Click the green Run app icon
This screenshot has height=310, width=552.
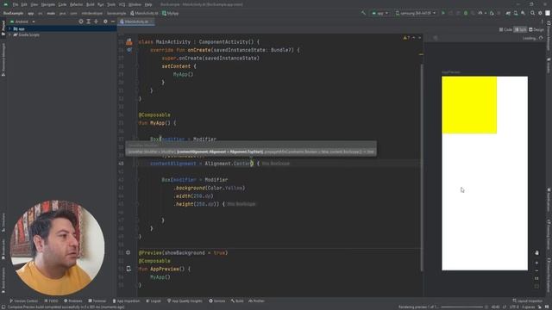coord(442,13)
